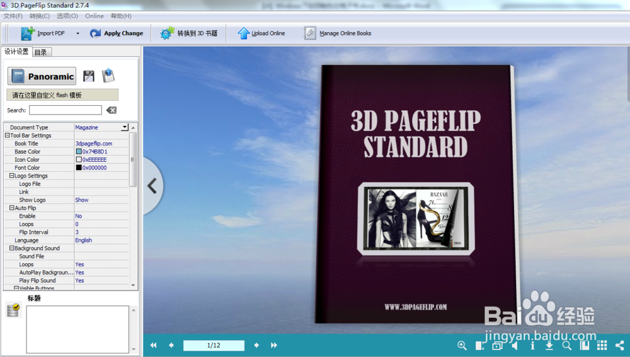Click the 请在这里自定义 flash 模板 banner
The height and width of the screenshot is (357, 630).
click(62, 95)
